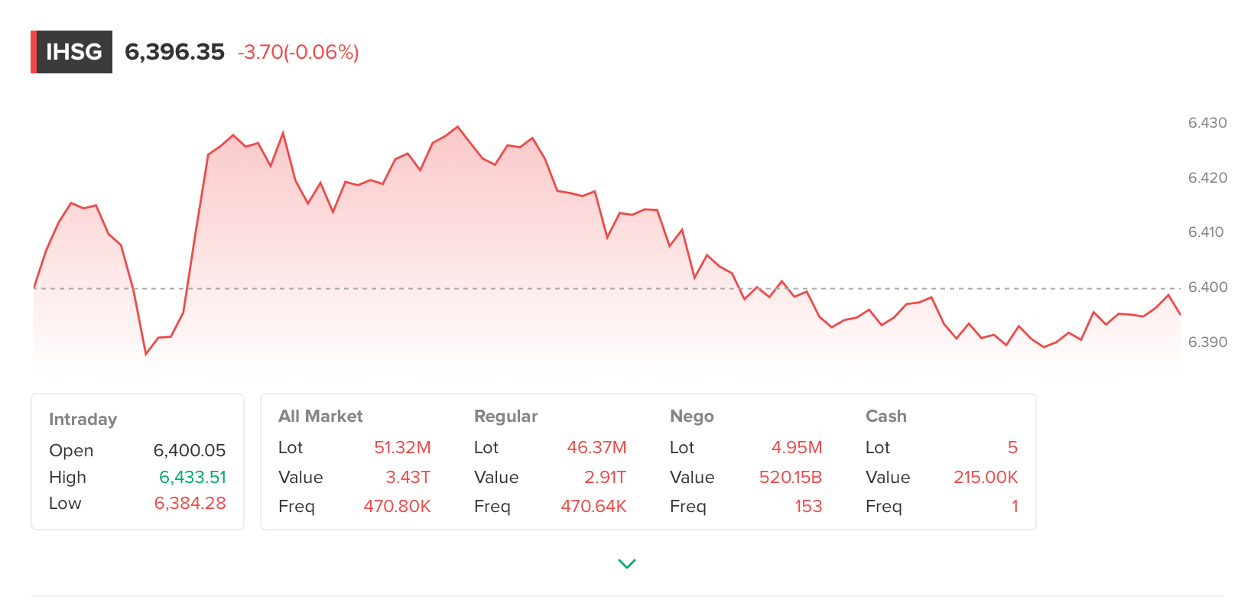Viewport: 1254px width, 616px height.
Task: Click the IHSG ticker badge
Action: pyautogui.click(x=71, y=52)
